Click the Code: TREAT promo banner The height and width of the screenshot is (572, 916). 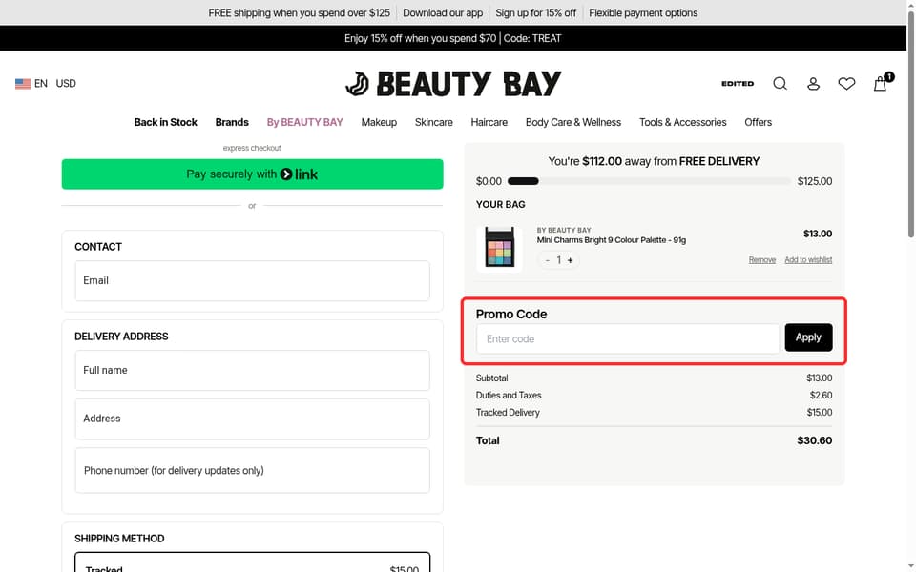pos(452,38)
